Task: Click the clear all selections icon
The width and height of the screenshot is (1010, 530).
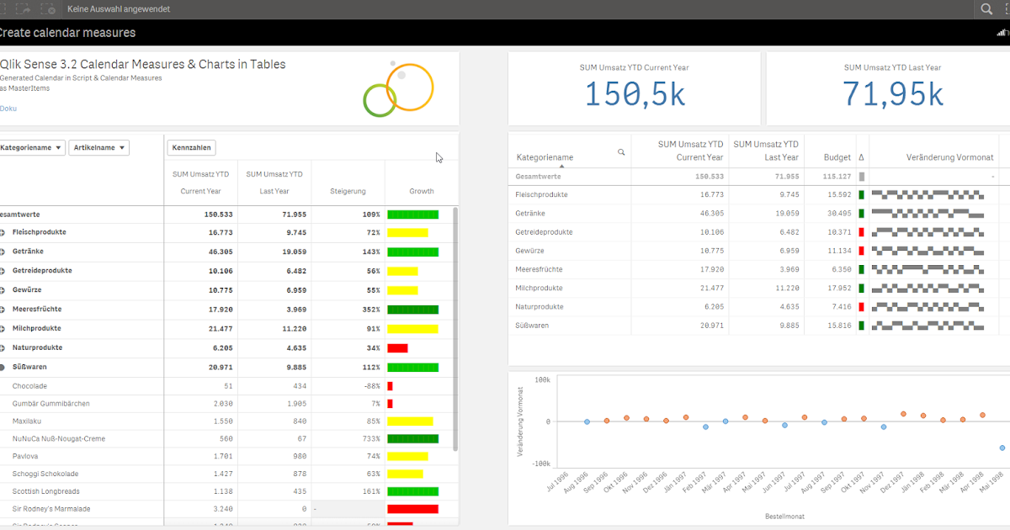Action: (x=49, y=8)
